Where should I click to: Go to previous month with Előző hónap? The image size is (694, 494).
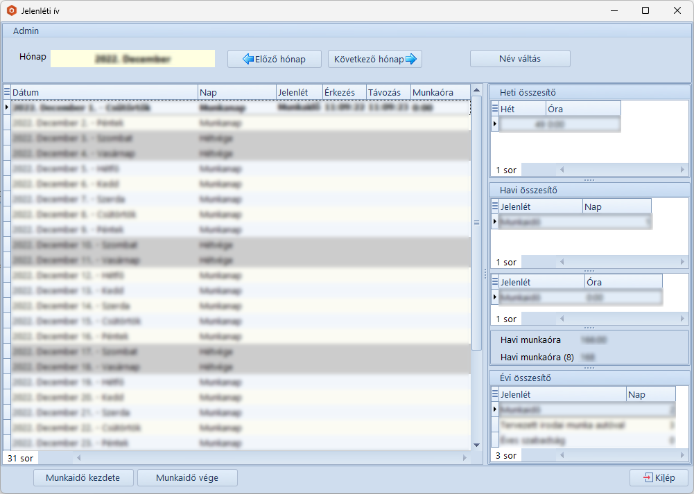[x=275, y=59]
